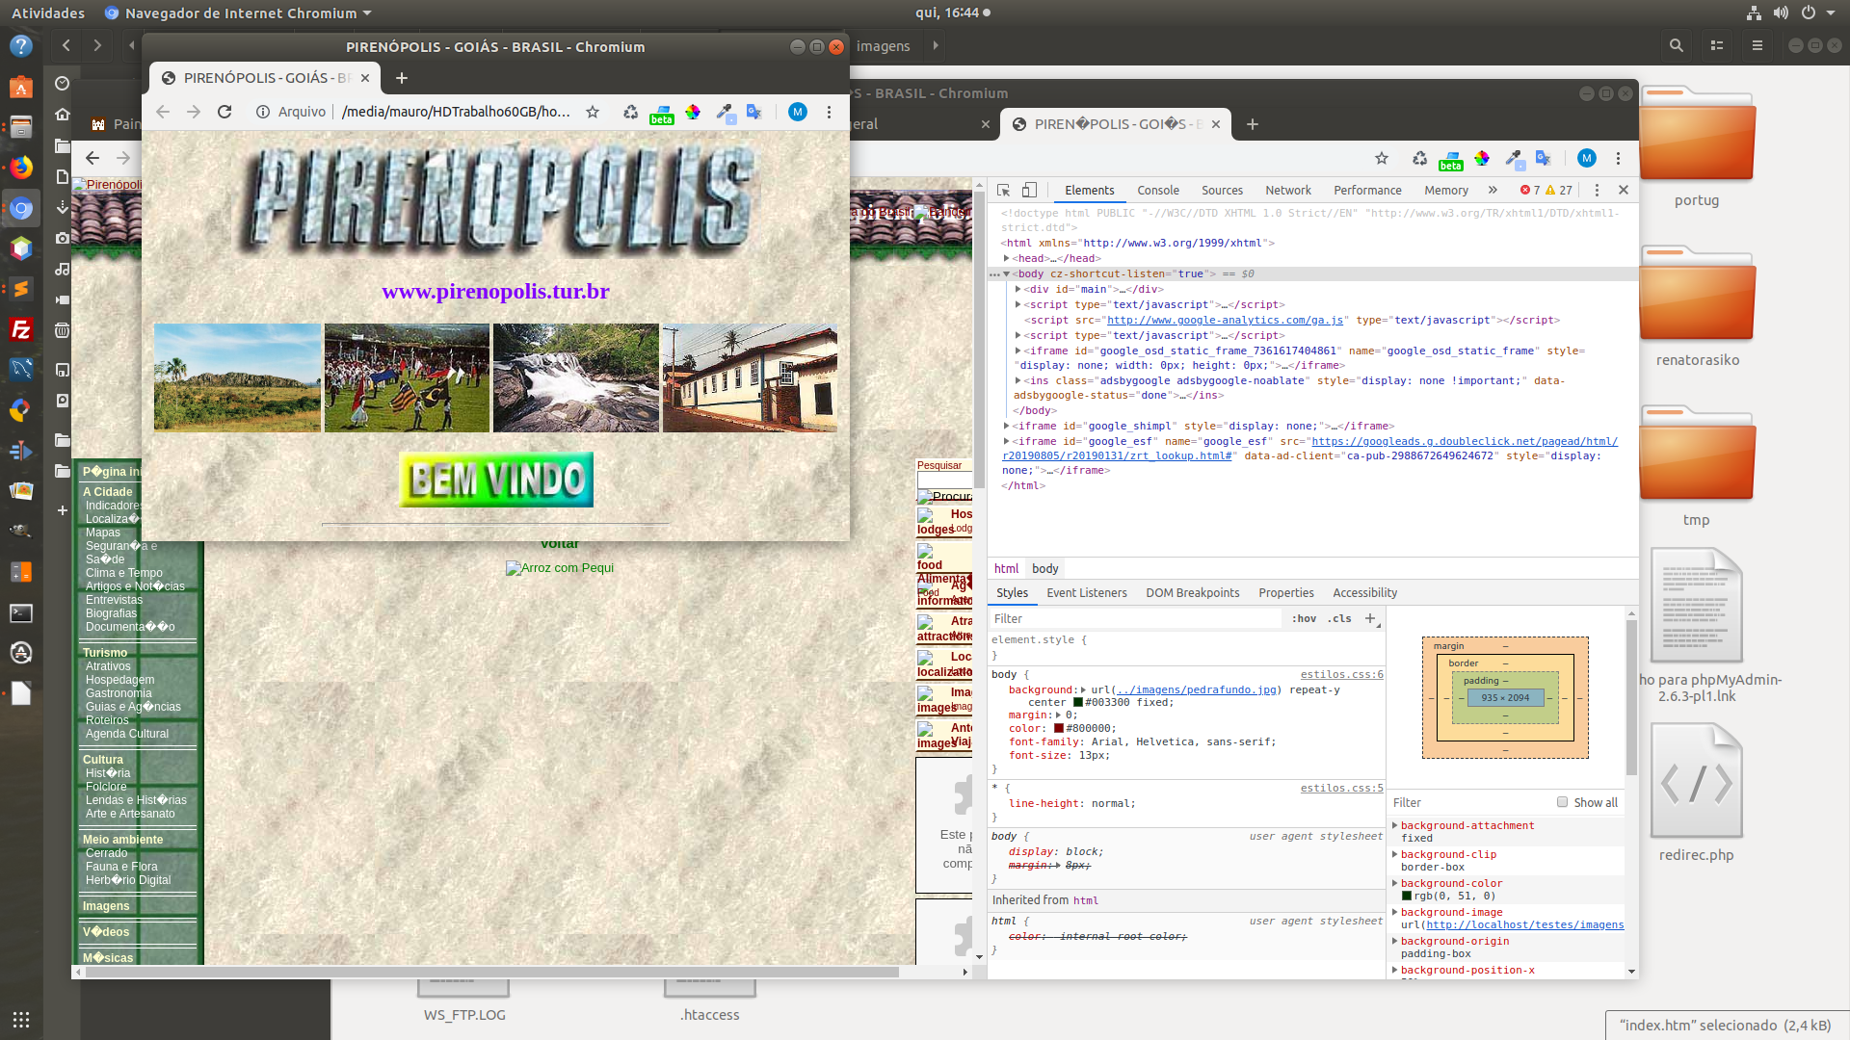1850x1040 pixels.
Task: Show more DevTools tabs via double chevron
Action: click(x=1493, y=190)
